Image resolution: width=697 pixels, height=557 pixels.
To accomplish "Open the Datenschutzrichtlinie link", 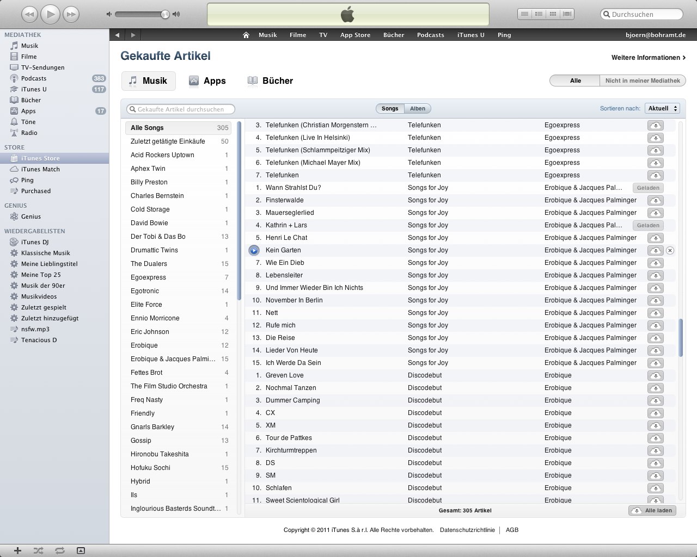I will point(467,530).
